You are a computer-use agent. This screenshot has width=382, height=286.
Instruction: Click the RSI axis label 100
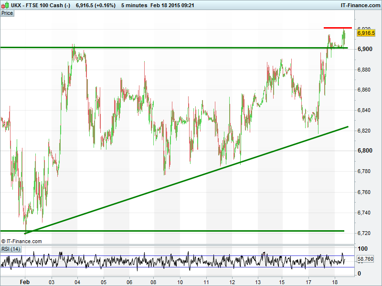pyautogui.click(x=362, y=249)
